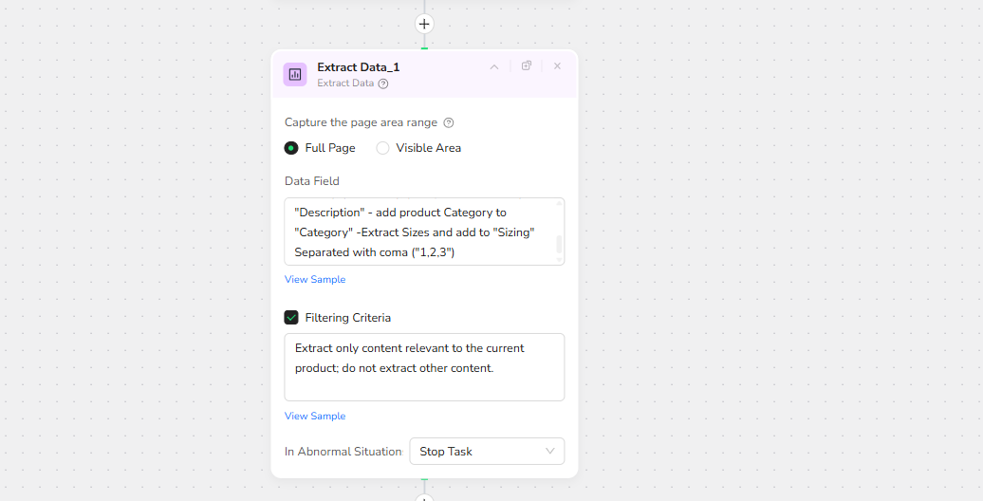Click View Sample under Data Field
This screenshot has width=983, height=501.
point(315,280)
